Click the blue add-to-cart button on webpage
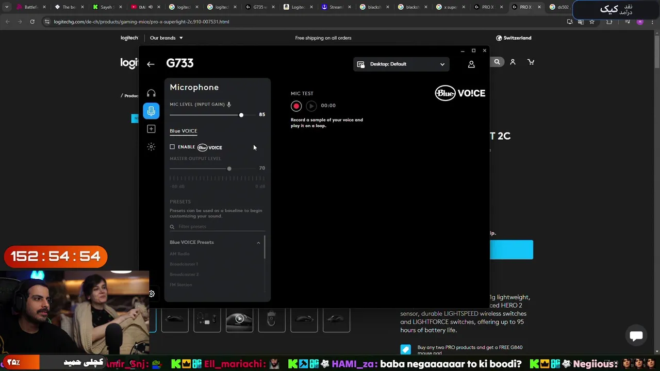Screen dimensions: 660x371 pos(511,249)
